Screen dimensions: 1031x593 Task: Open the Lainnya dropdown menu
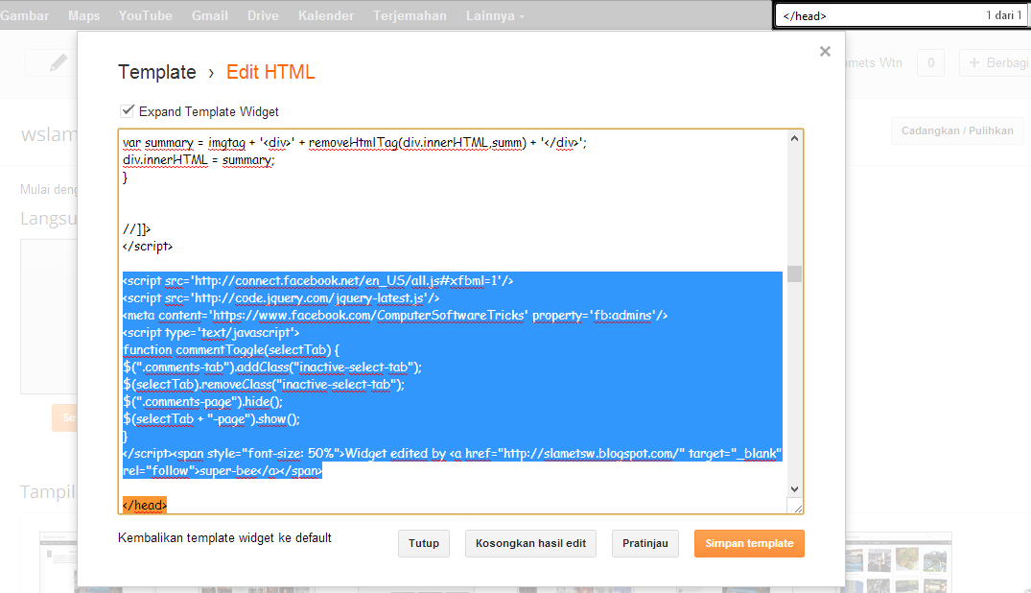[x=495, y=15]
